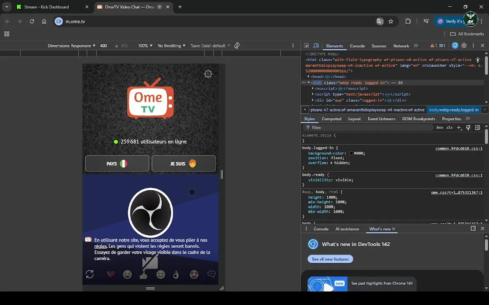The width and height of the screenshot is (489, 305).
Task: Switch to the Layout tab
Action: [x=354, y=119]
